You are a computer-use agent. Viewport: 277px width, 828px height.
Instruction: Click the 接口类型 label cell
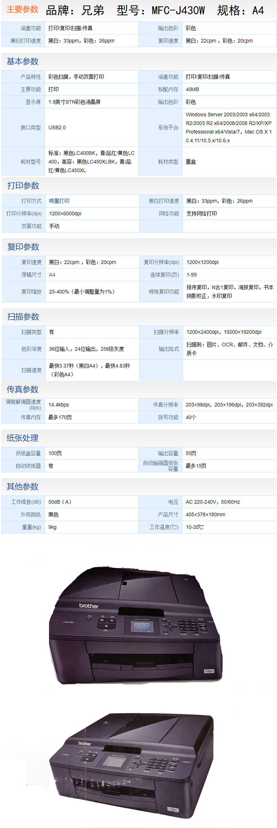pyautogui.click(x=23, y=128)
